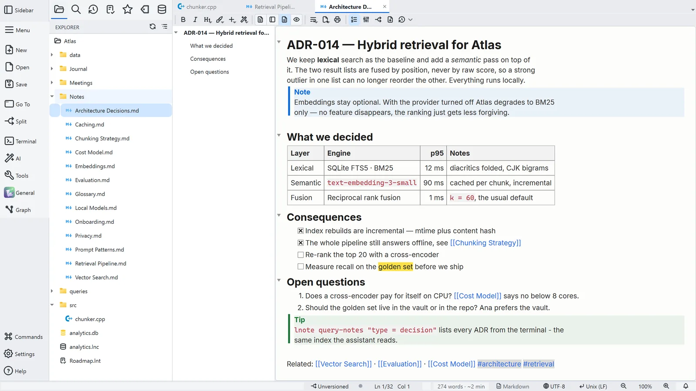Click the UTF-8 encoding indicator
The height and width of the screenshot is (391, 696).
pyautogui.click(x=554, y=386)
